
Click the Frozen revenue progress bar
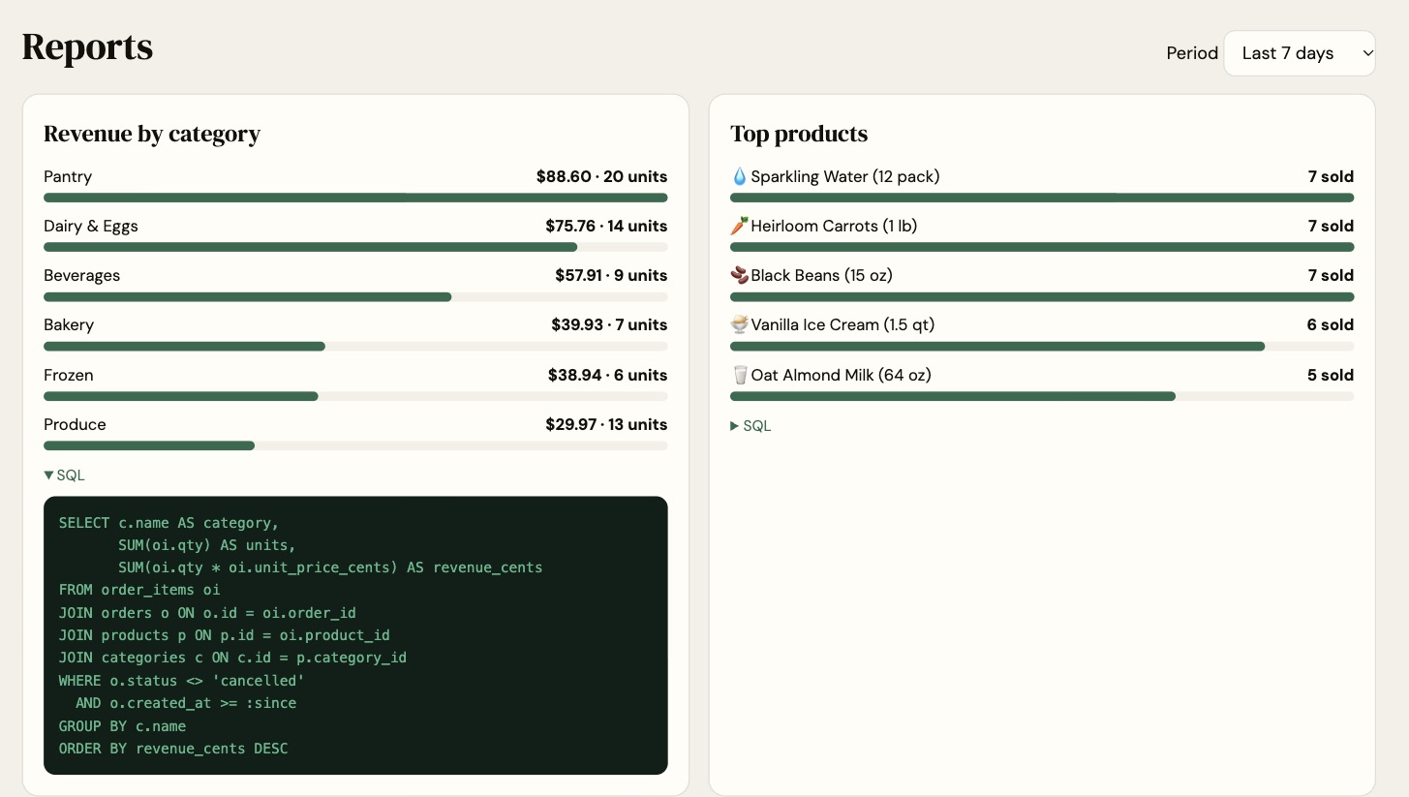coord(355,396)
